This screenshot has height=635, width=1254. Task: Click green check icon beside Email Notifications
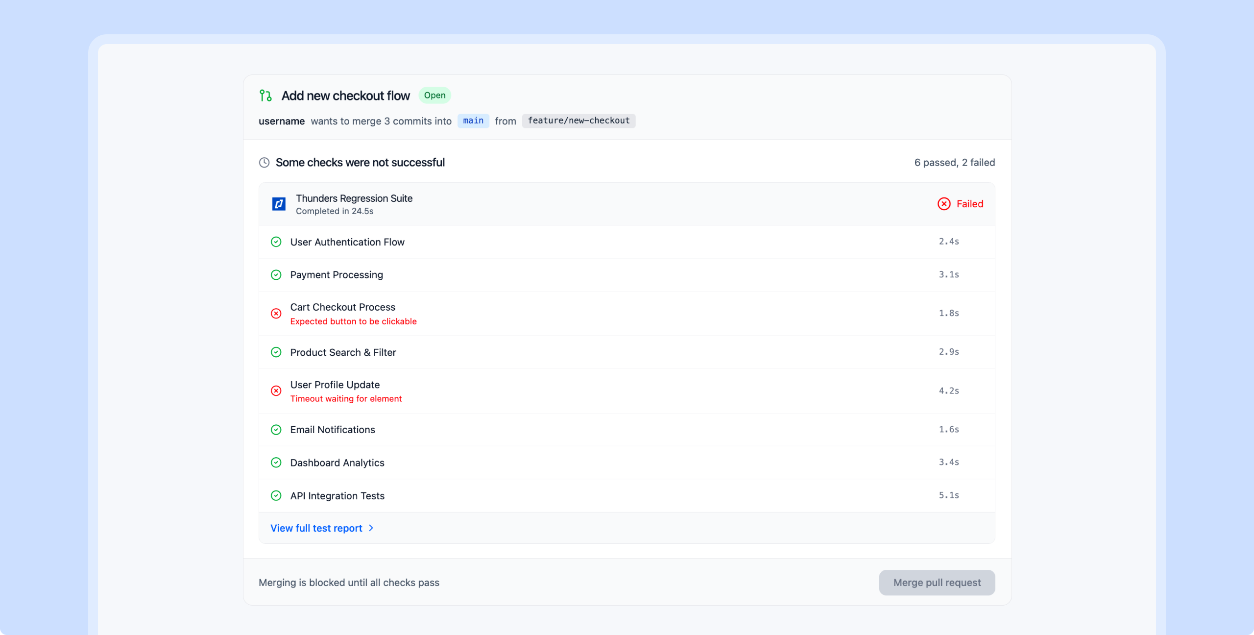click(x=276, y=430)
